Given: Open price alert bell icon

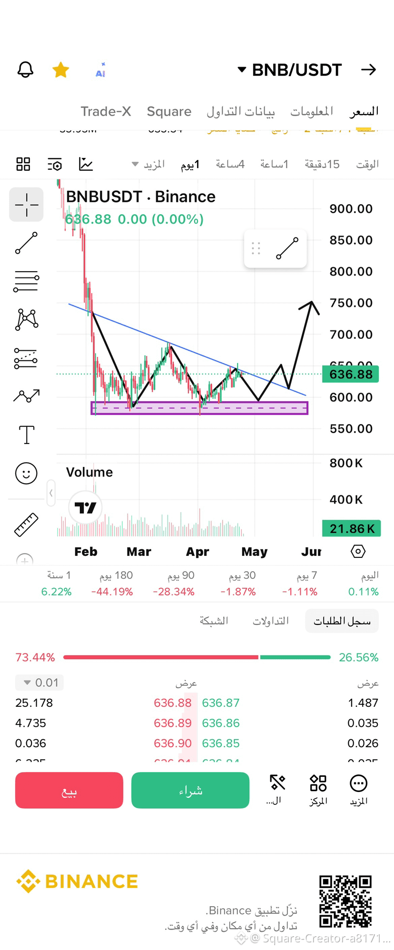Looking at the screenshot, I should tap(26, 69).
